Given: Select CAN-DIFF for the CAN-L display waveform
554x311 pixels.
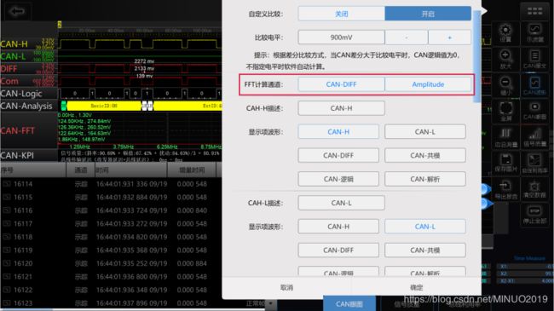Looking at the screenshot, I should pos(338,251).
